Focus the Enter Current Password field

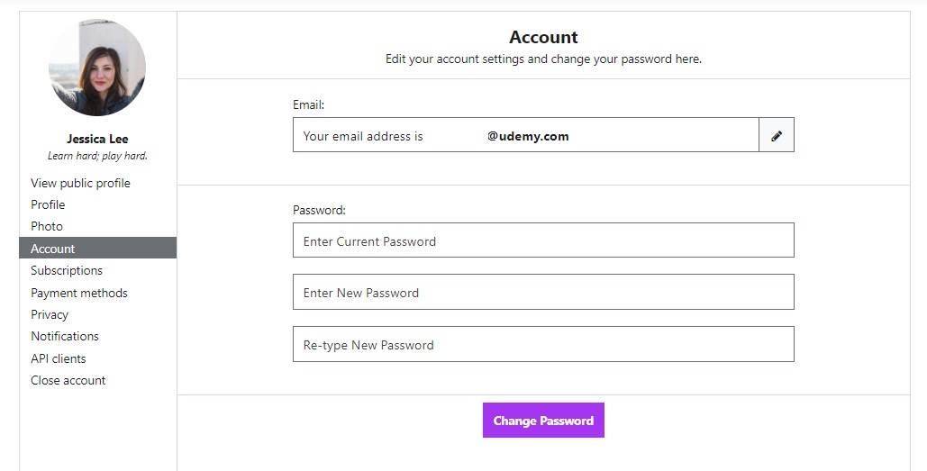(x=543, y=240)
